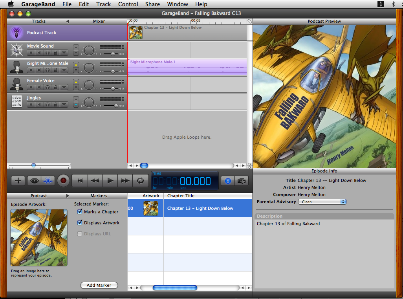403x299 pixels.
Task: Open the File menu
Action: (x=67, y=4)
